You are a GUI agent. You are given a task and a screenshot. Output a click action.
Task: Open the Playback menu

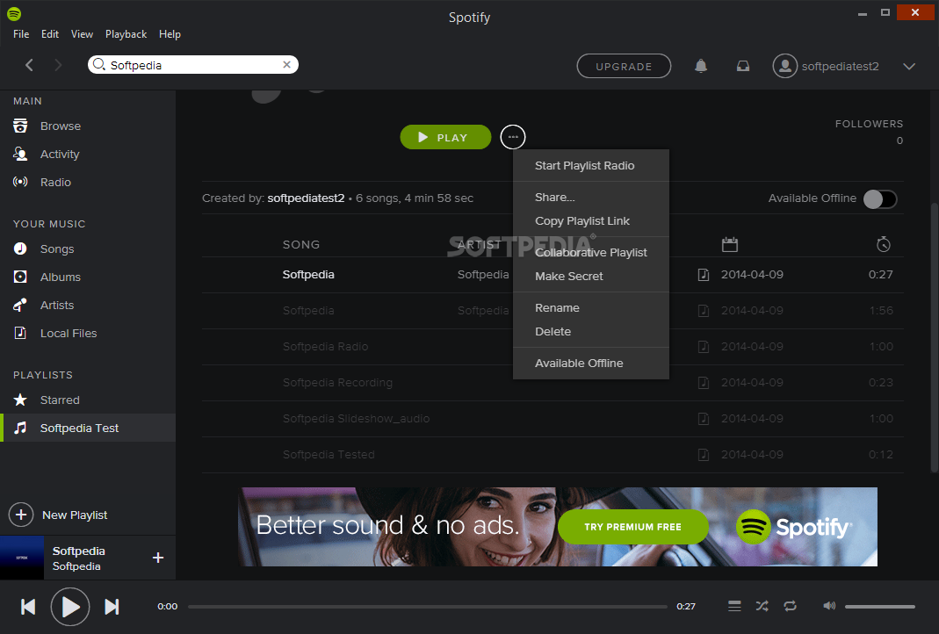coord(126,34)
